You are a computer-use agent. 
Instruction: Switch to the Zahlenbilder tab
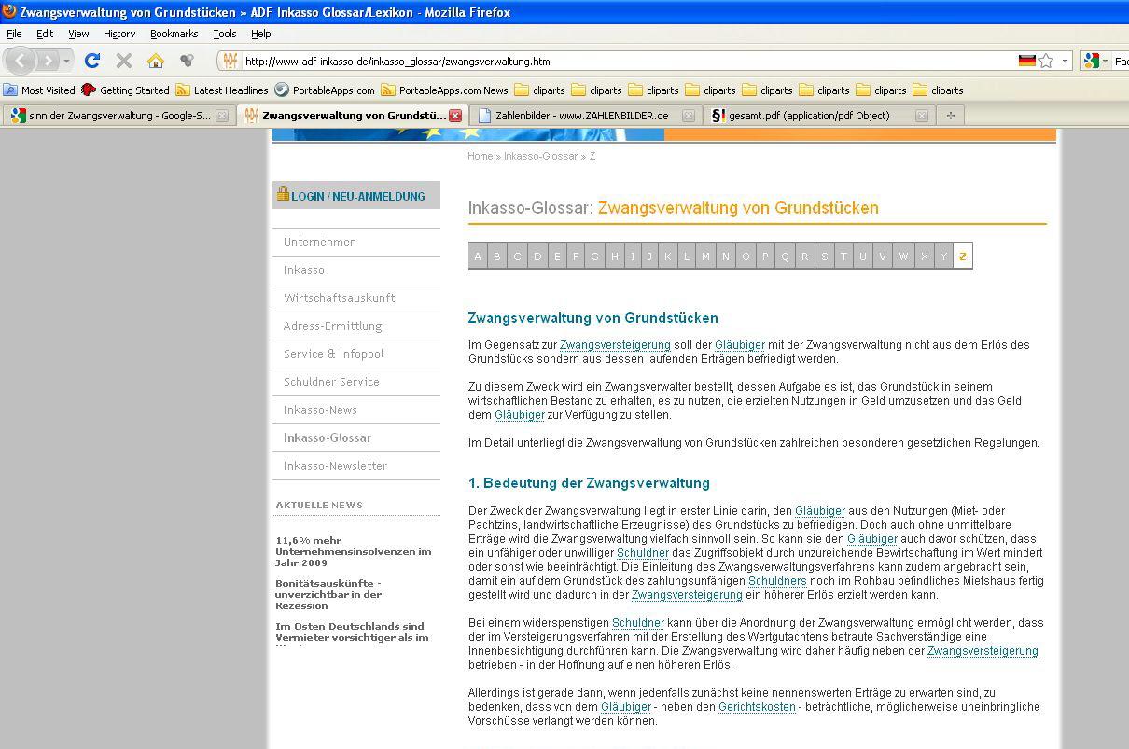click(x=581, y=116)
